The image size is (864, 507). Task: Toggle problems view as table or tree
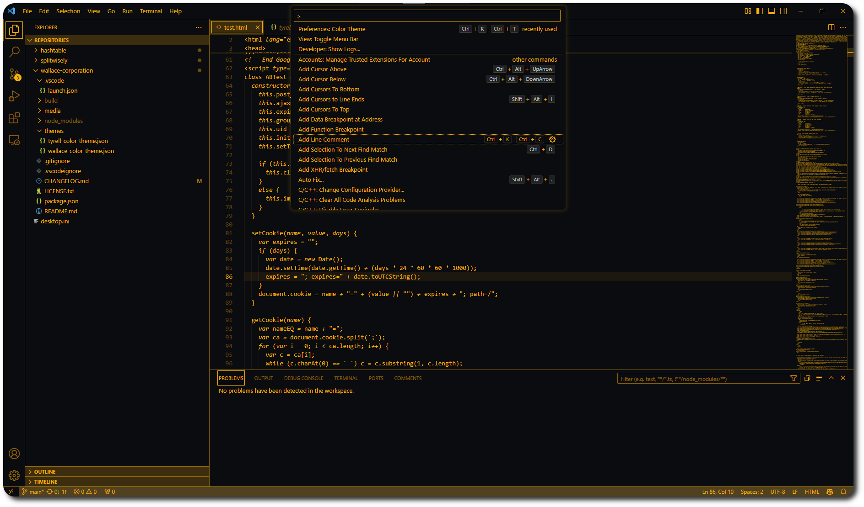pos(819,378)
